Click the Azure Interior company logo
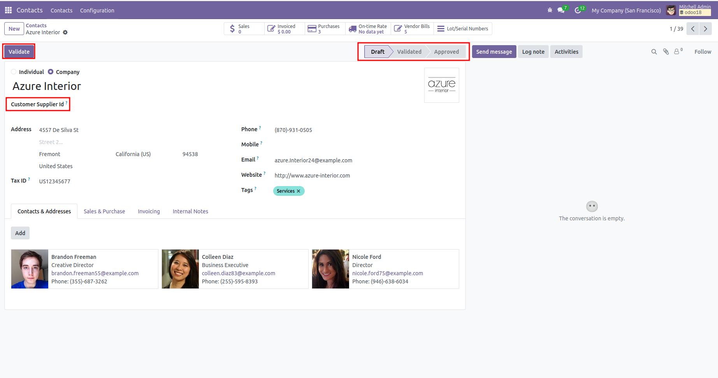The image size is (718, 378). 442,85
